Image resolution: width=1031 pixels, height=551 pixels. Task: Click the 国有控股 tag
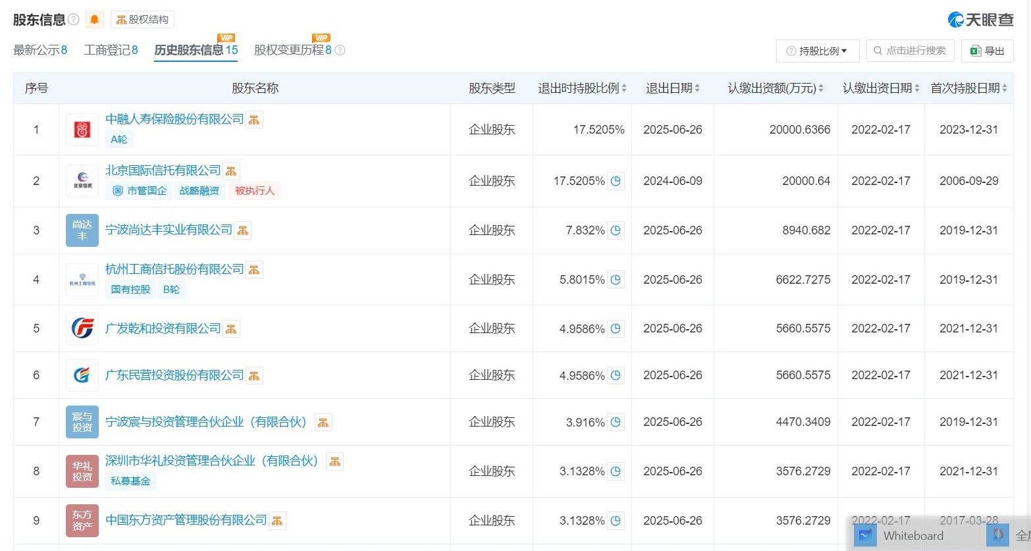[130, 290]
